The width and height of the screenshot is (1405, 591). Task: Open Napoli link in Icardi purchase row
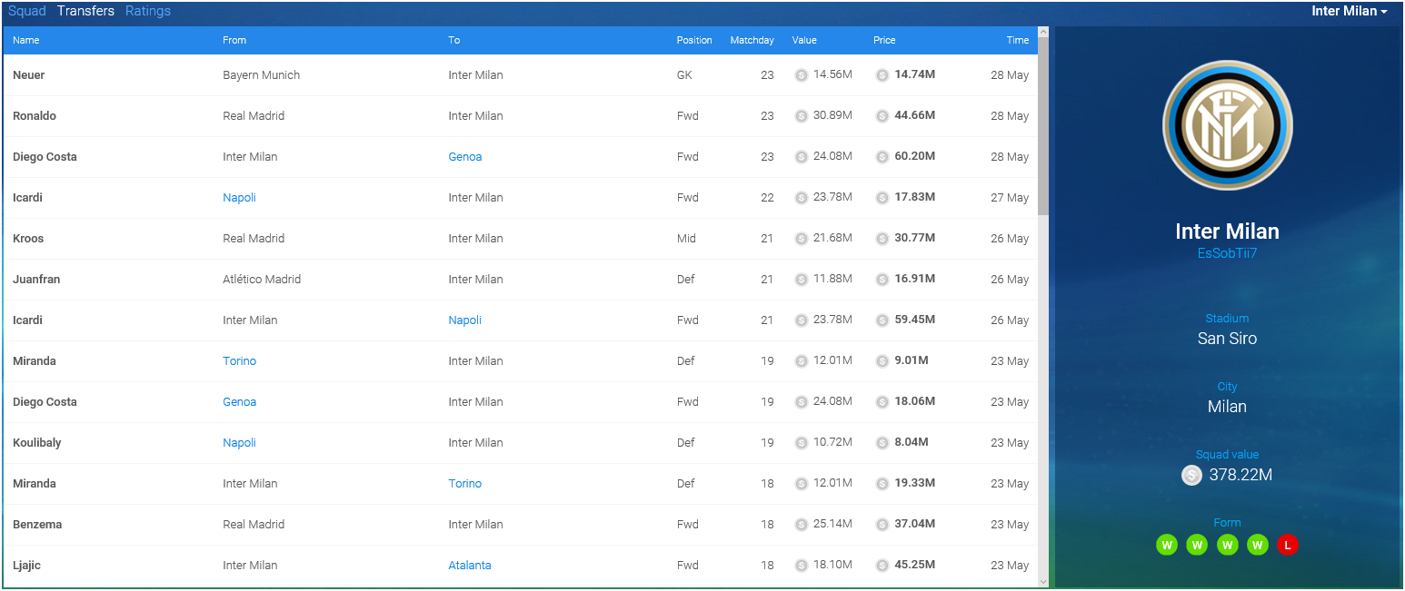(239, 198)
